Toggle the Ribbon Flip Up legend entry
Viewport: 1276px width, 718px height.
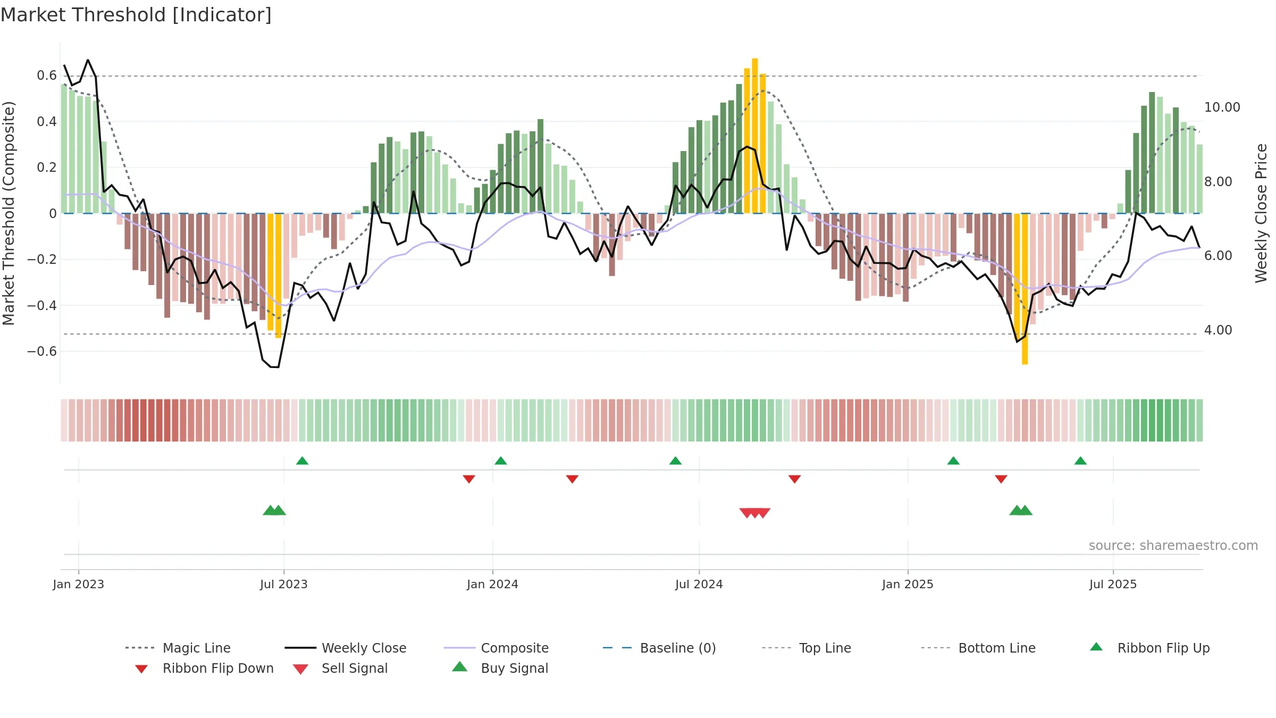[x=1149, y=648]
